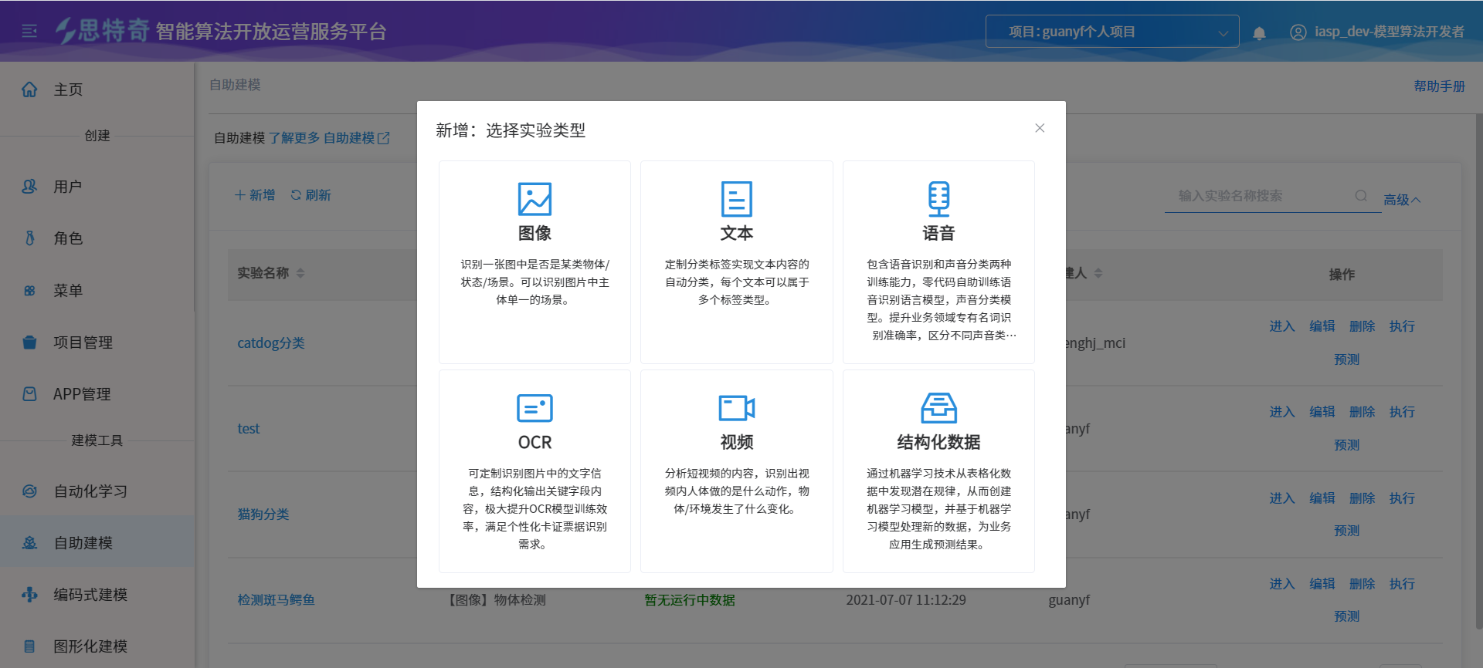This screenshot has height=668, width=1483.
Task: Open the notification bell
Action: pyautogui.click(x=1259, y=32)
